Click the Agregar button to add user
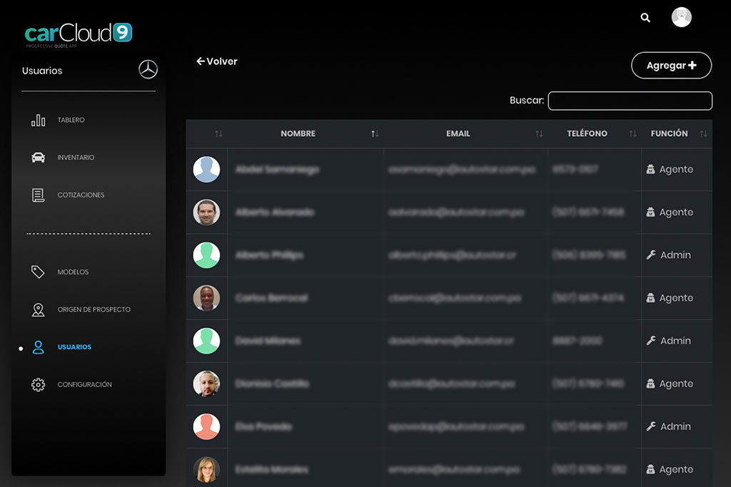 tap(671, 66)
